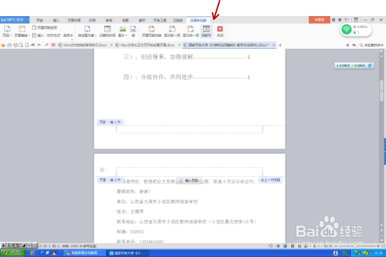The height and width of the screenshot is (257, 386).
Task: Click the 页眉 - 第 2 节 header label
Action: coord(110,180)
